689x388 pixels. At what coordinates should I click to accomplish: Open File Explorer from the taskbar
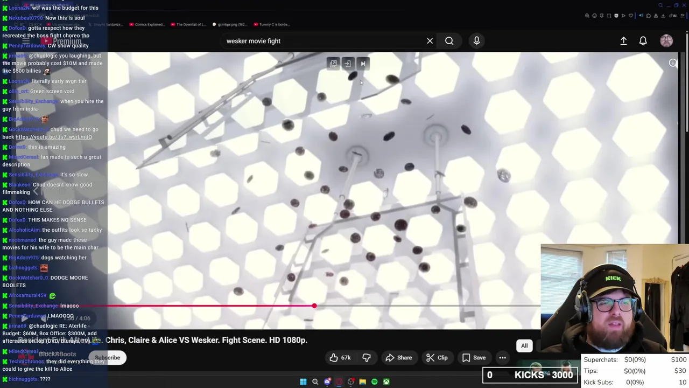(x=362, y=382)
